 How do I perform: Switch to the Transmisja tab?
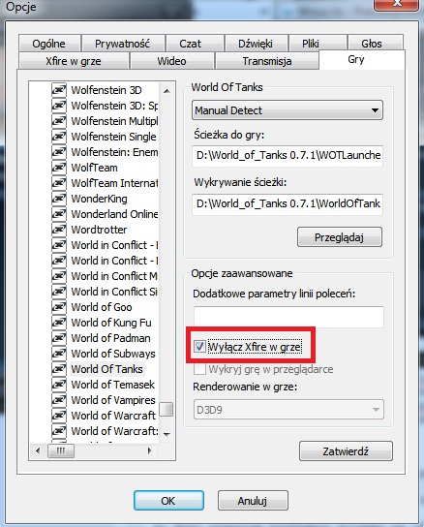click(x=267, y=61)
